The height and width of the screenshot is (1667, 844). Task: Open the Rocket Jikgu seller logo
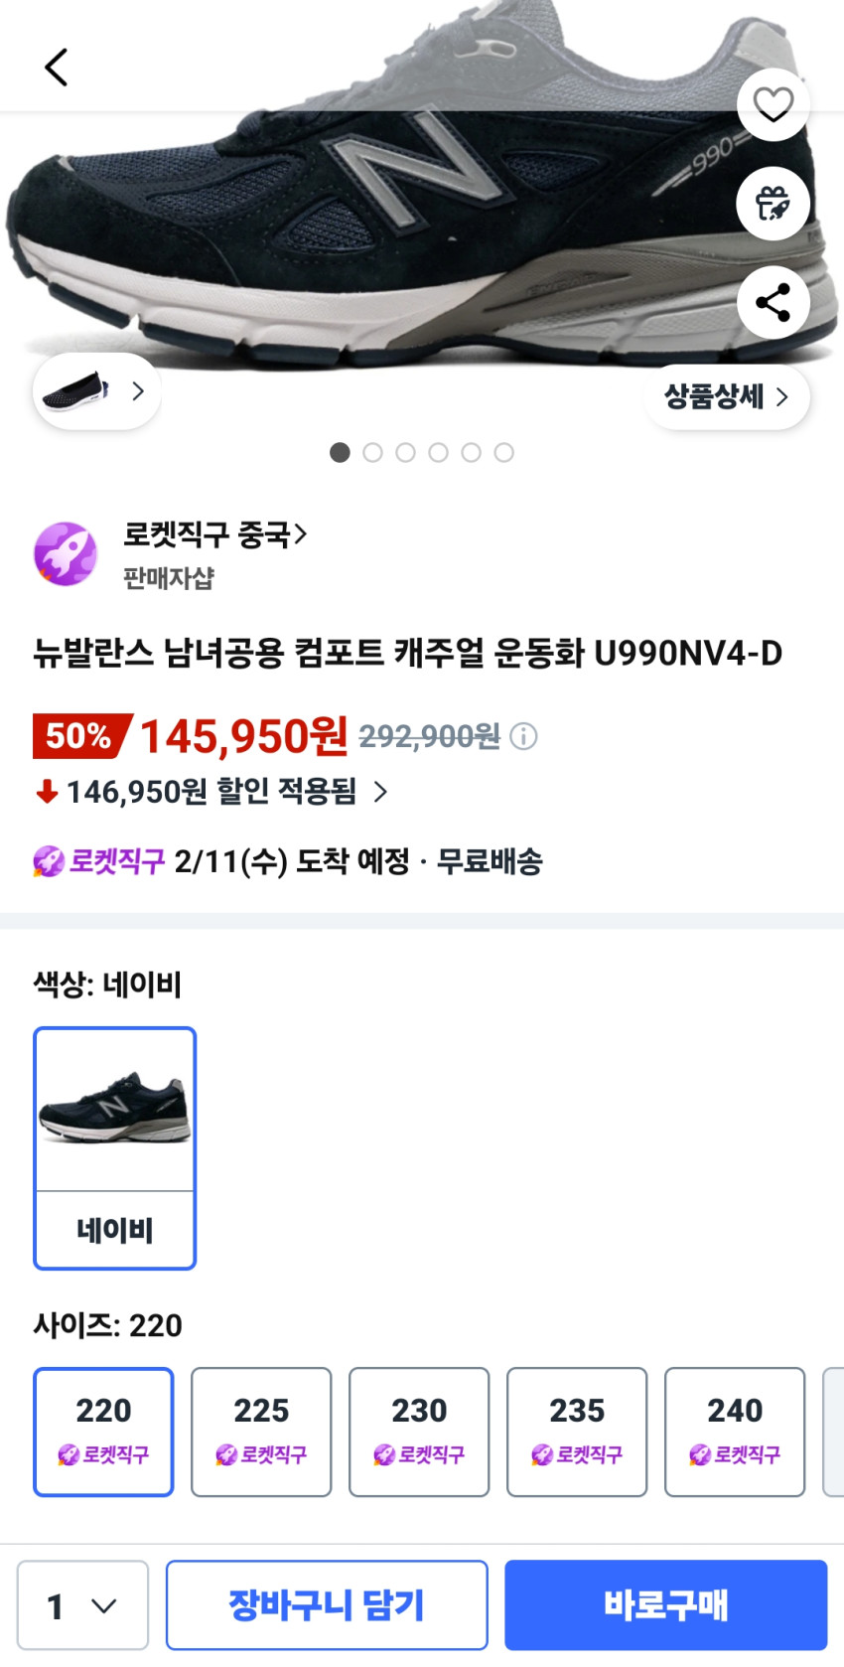point(66,553)
